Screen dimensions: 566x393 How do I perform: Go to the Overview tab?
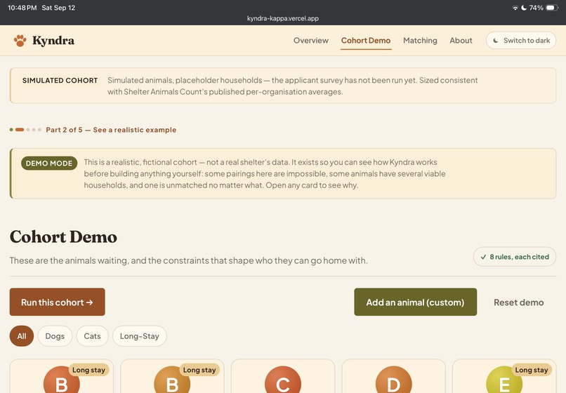click(311, 41)
